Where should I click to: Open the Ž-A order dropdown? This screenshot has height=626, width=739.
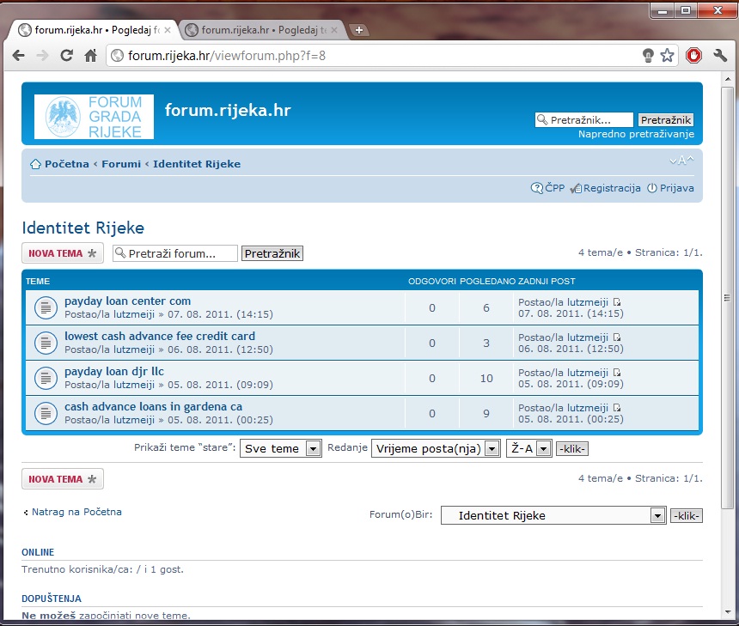542,448
